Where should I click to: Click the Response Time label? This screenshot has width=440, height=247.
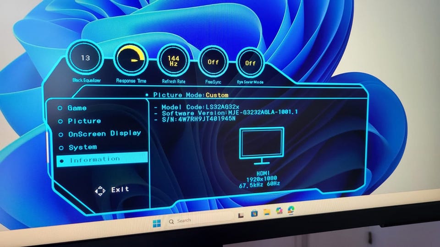point(131,81)
